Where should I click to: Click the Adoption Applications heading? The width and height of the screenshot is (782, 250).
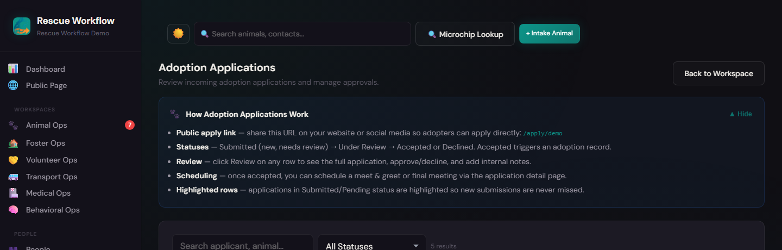pyautogui.click(x=217, y=68)
